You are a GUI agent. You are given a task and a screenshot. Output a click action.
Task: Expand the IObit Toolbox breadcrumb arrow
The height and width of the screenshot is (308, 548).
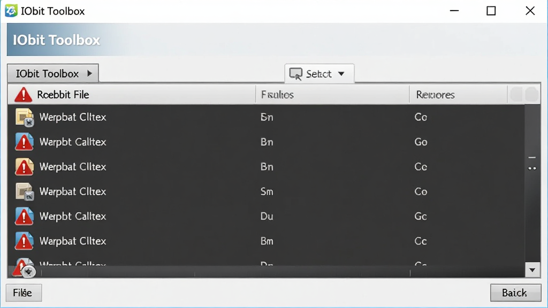click(x=90, y=73)
